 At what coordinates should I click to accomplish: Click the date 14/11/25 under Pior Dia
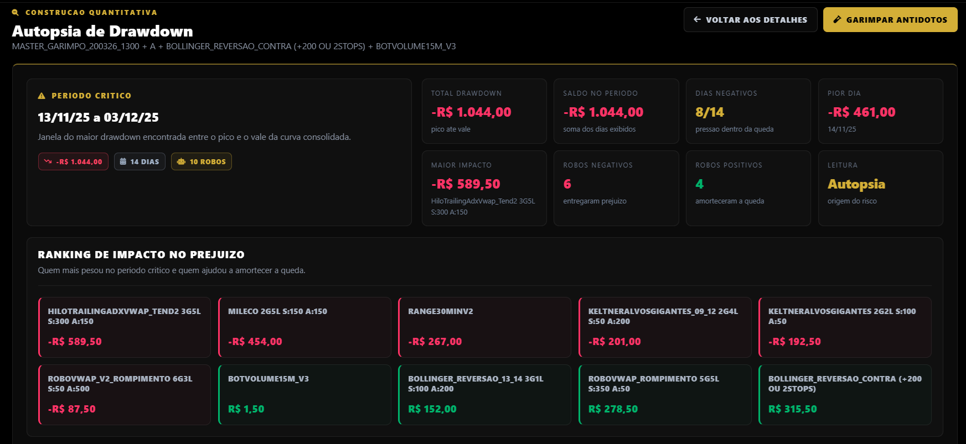841,129
